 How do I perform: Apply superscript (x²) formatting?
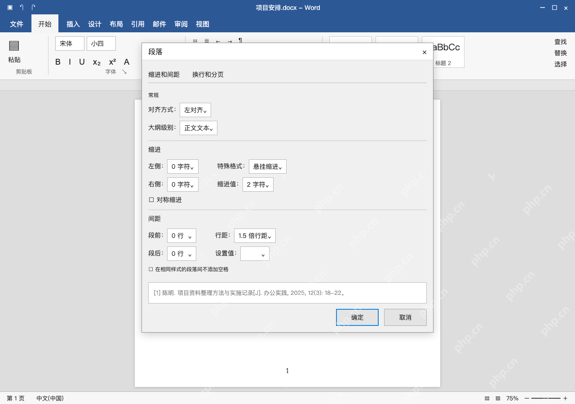click(x=112, y=62)
